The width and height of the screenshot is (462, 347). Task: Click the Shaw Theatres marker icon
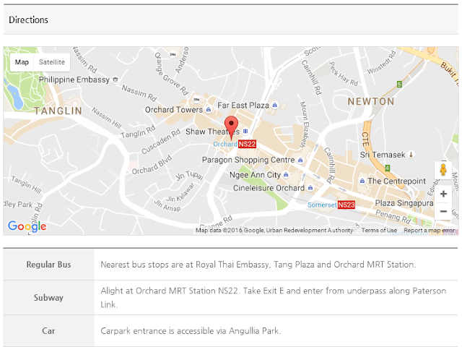tap(245, 131)
